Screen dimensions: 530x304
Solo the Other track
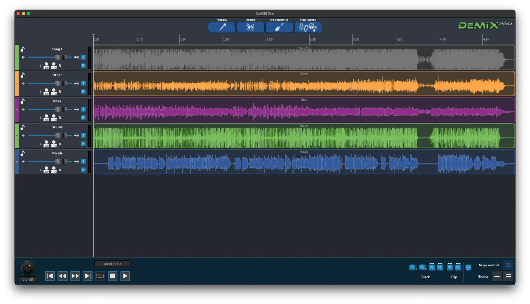(83, 83)
